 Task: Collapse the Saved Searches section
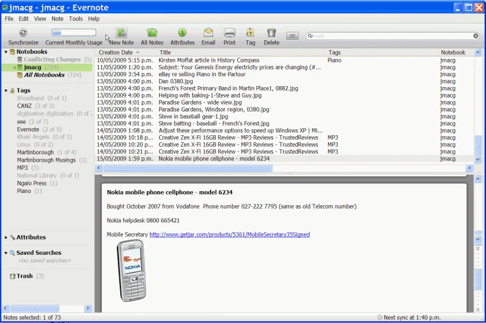[6, 253]
